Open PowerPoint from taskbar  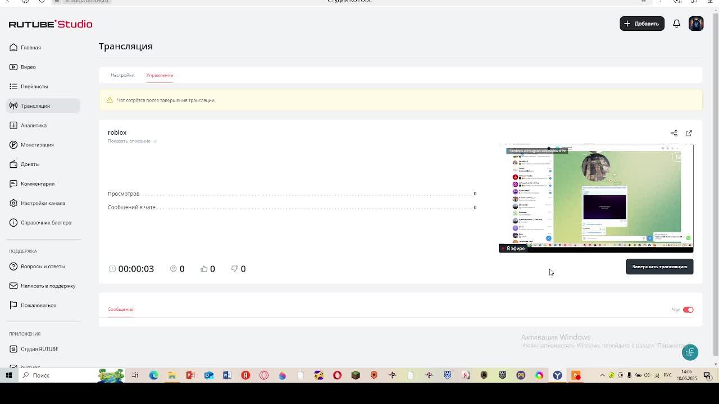[190, 375]
